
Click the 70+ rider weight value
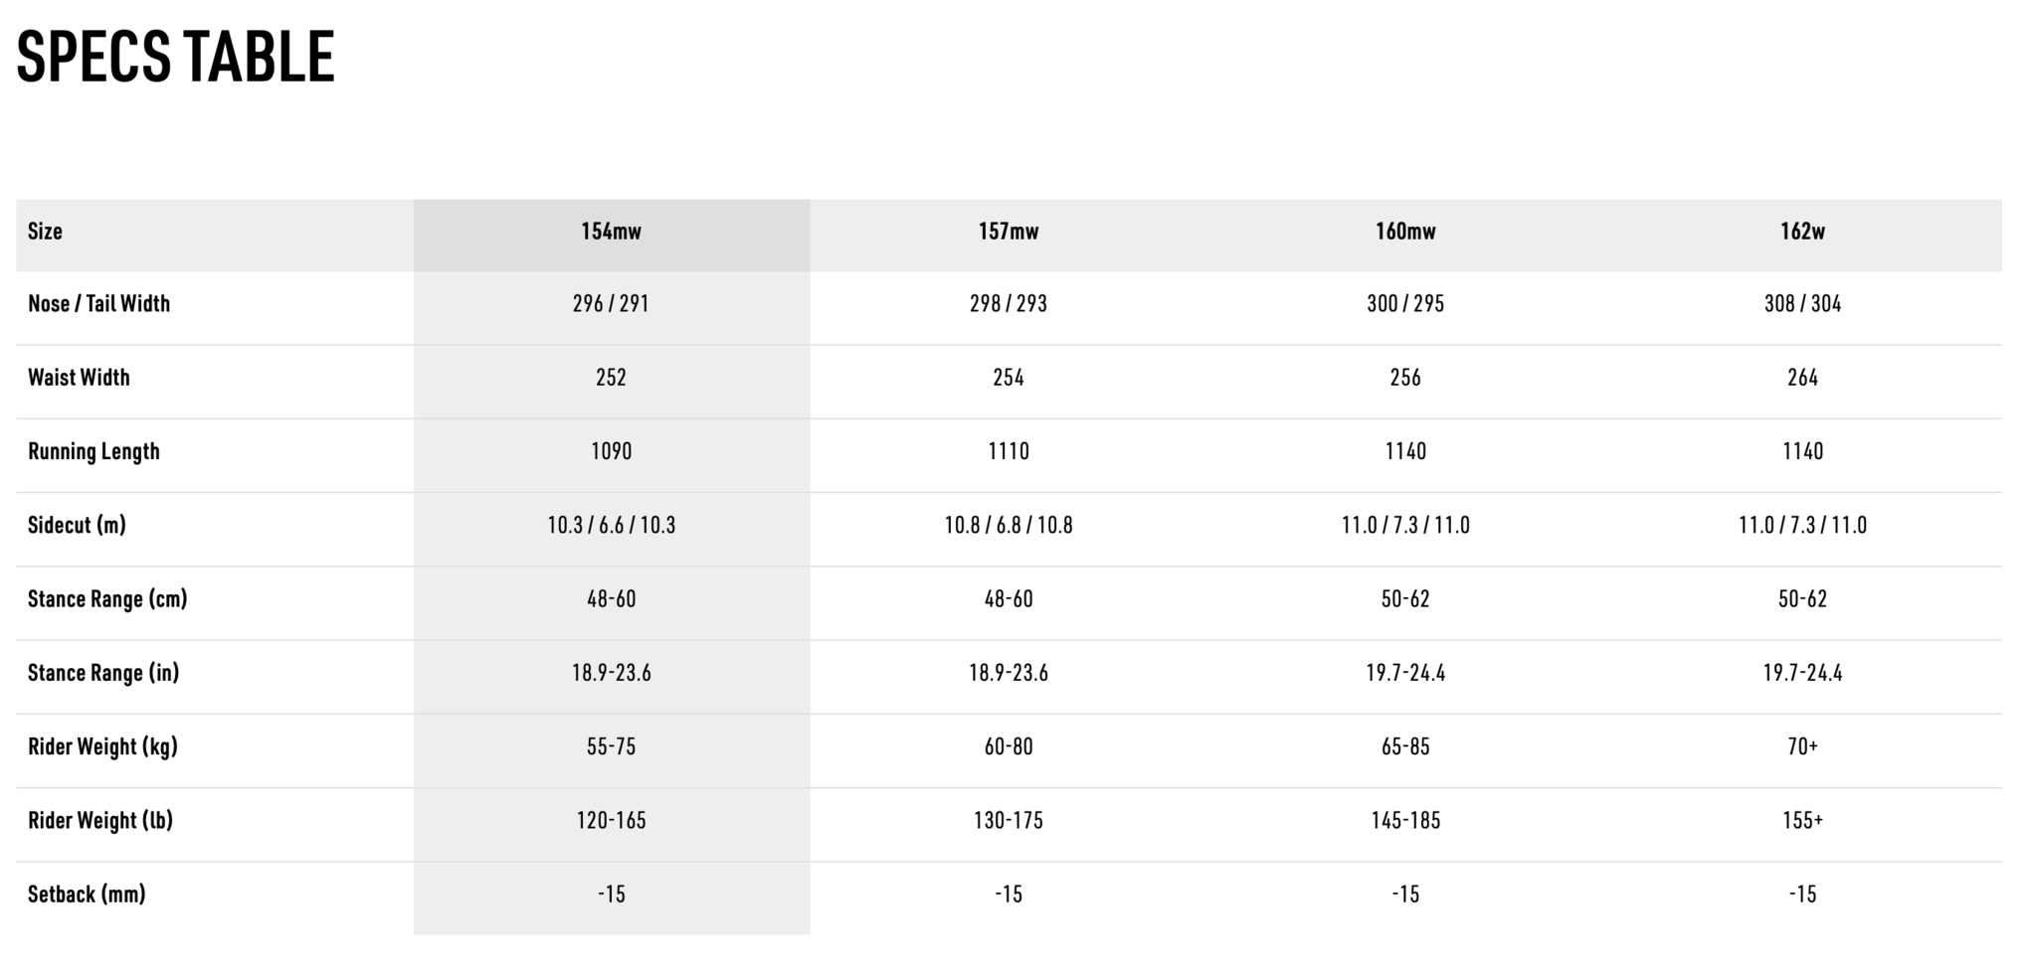coord(1802,746)
